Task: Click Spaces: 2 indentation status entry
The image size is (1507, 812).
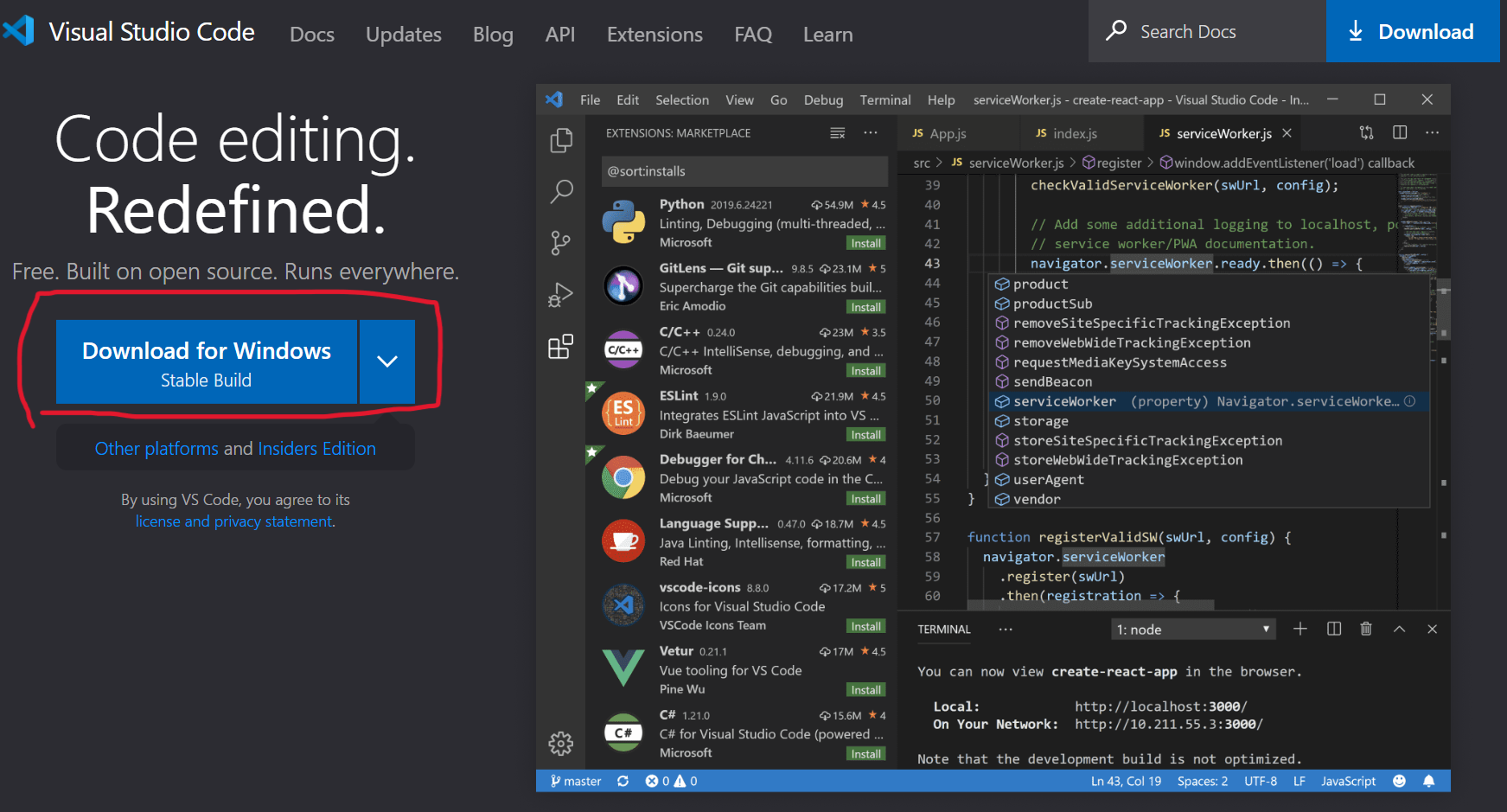Action: click(x=1202, y=781)
